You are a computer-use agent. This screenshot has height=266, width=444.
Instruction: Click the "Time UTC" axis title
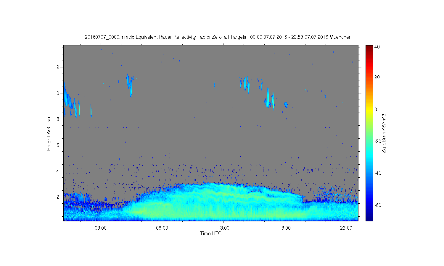coord(211,233)
